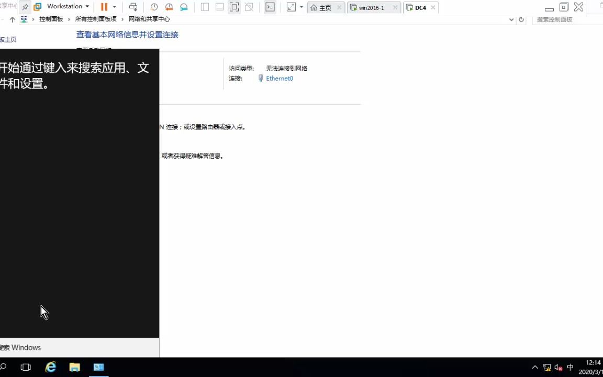Click the VMware Workstation logo icon

click(37, 6)
